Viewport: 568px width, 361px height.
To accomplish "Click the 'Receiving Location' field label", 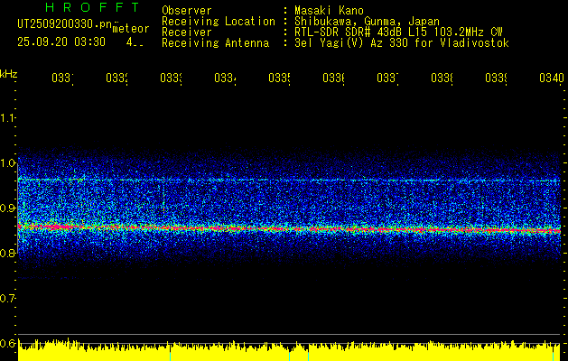I will 219,21.
